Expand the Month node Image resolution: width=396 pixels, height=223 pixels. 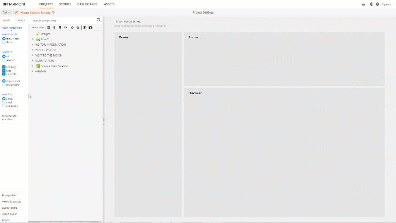coord(32,39)
